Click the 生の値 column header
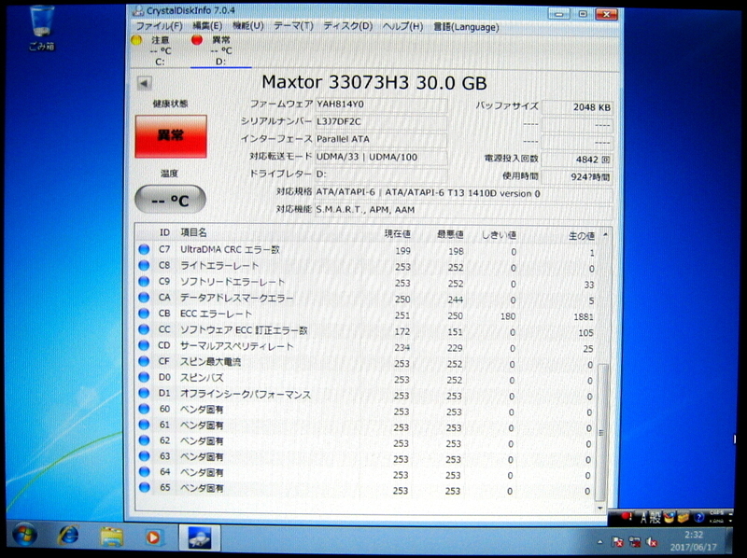This screenshot has height=558, width=747. point(581,236)
